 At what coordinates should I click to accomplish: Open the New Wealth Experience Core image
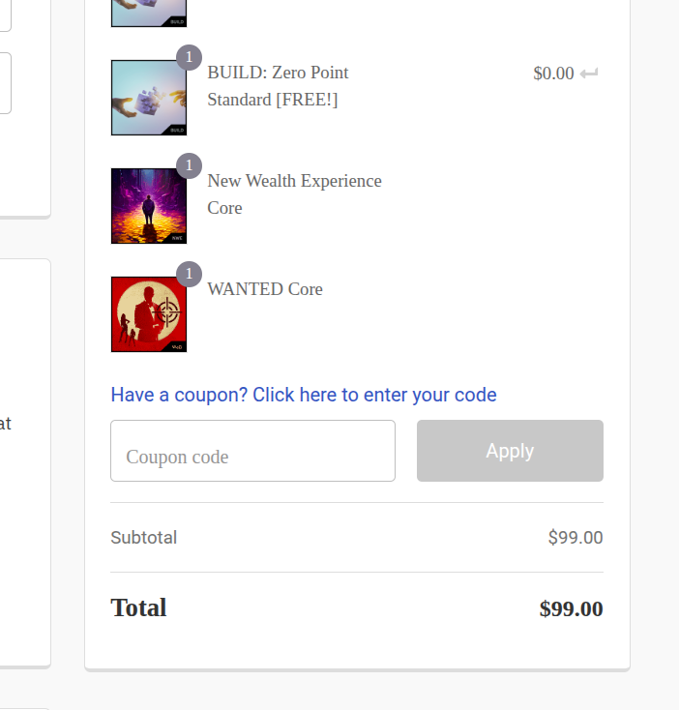coord(149,206)
